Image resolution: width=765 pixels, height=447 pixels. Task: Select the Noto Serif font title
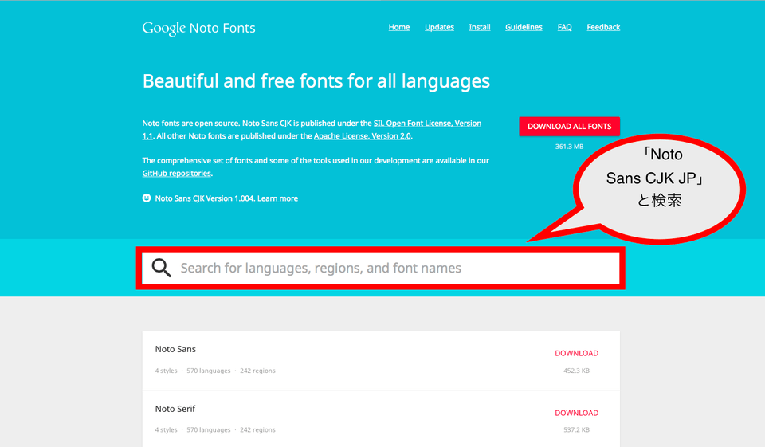pyautogui.click(x=175, y=409)
